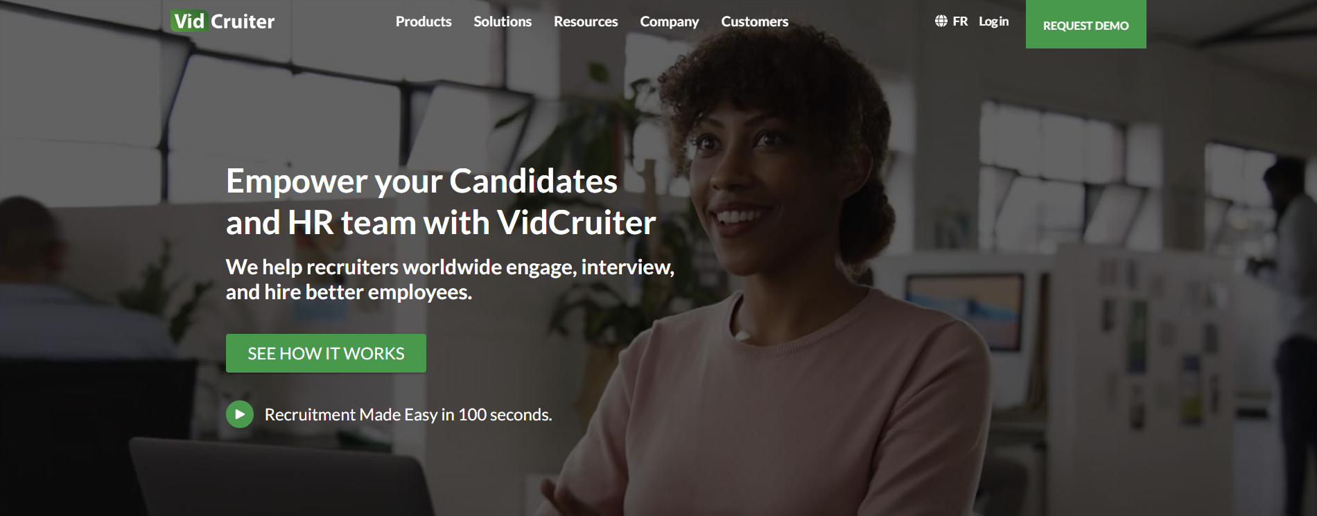Play the 100 seconds video icon
Screen dimensions: 1317x516
pyautogui.click(x=239, y=414)
